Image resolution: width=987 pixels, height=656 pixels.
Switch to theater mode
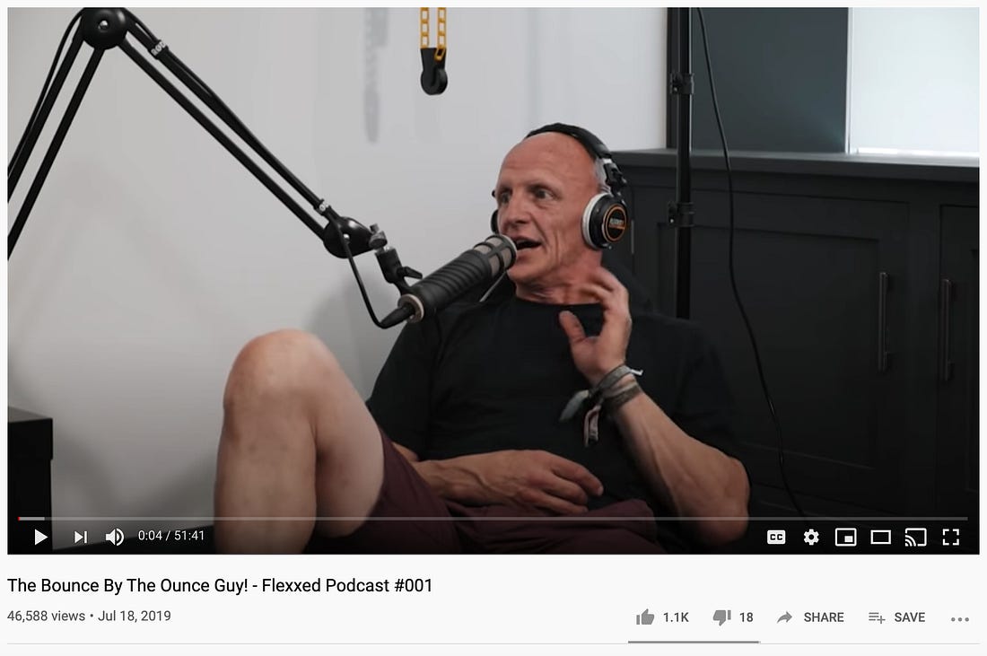click(x=880, y=537)
